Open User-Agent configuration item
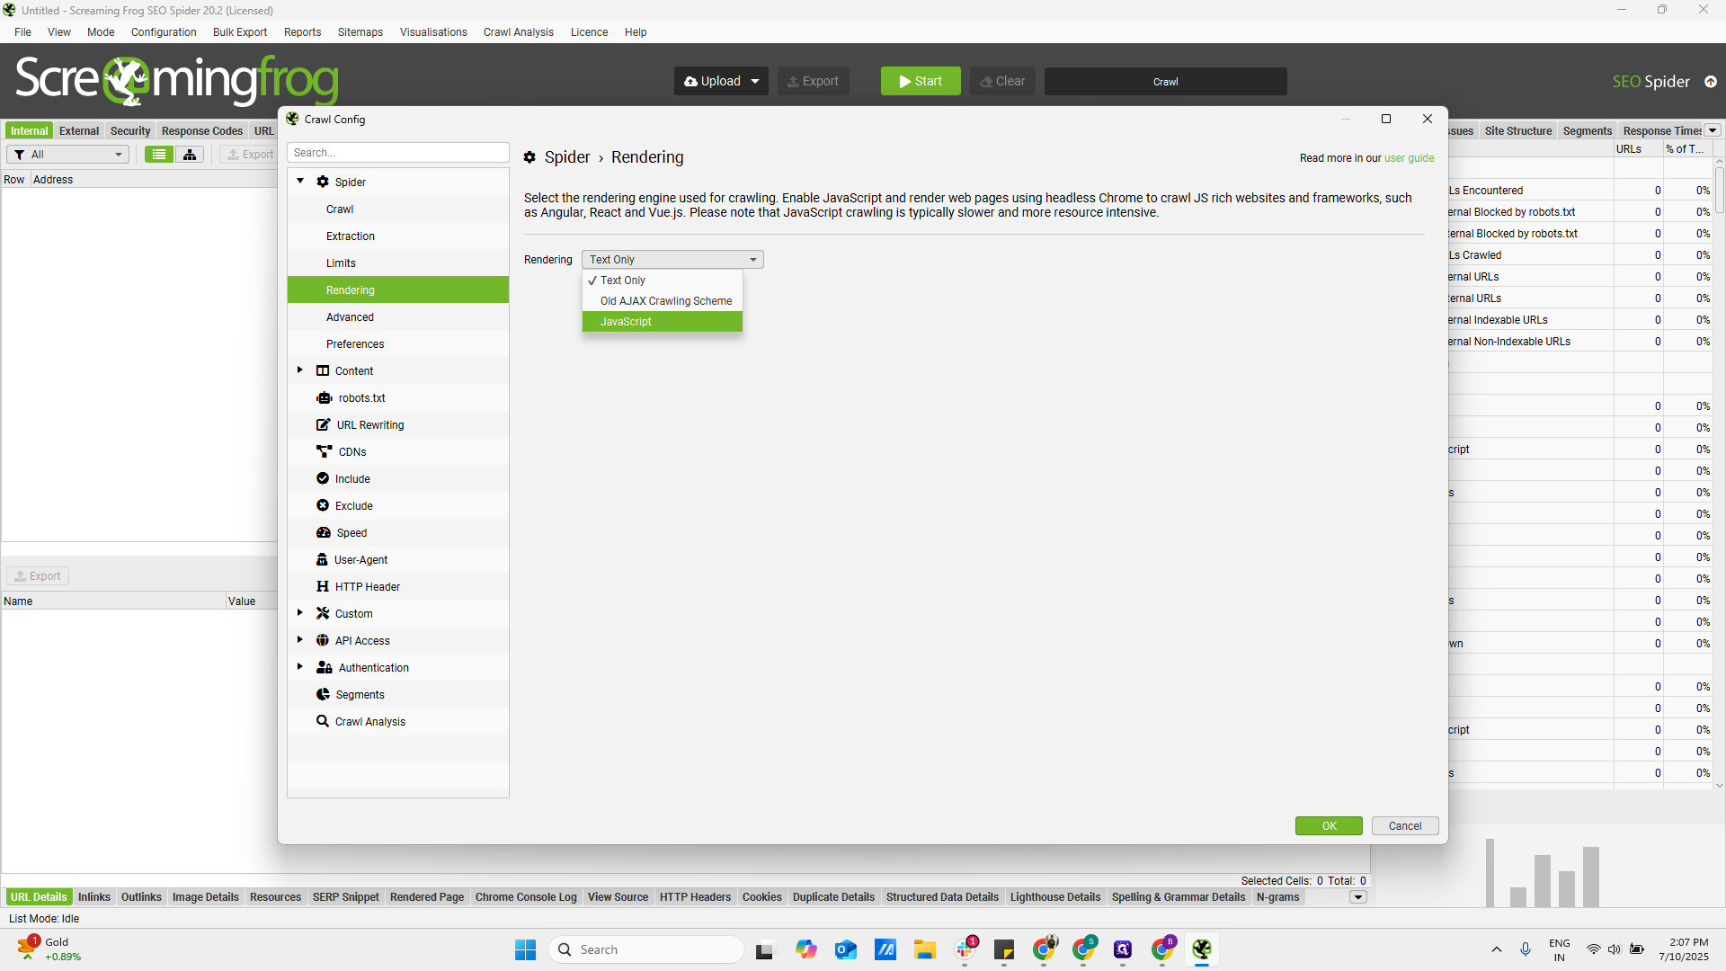This screenshot has width=1726, height=971. pos(360,560)
